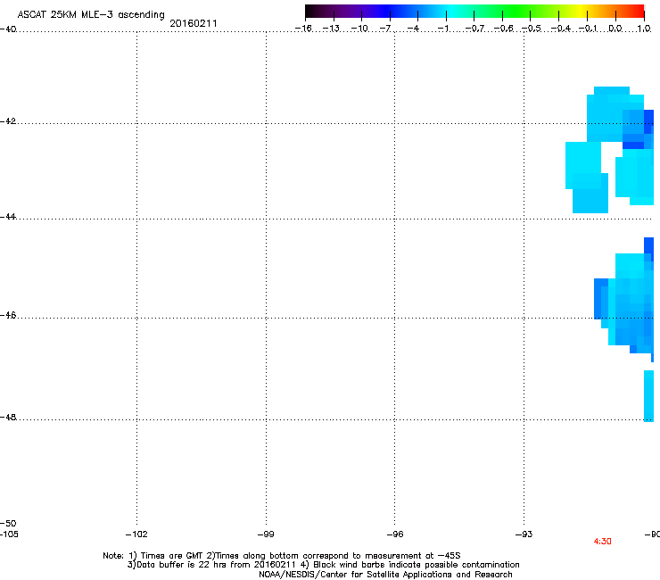The image size is (660, 580).
Task: Click the -42 latitude axis label
Action: [x=8, y=120]
